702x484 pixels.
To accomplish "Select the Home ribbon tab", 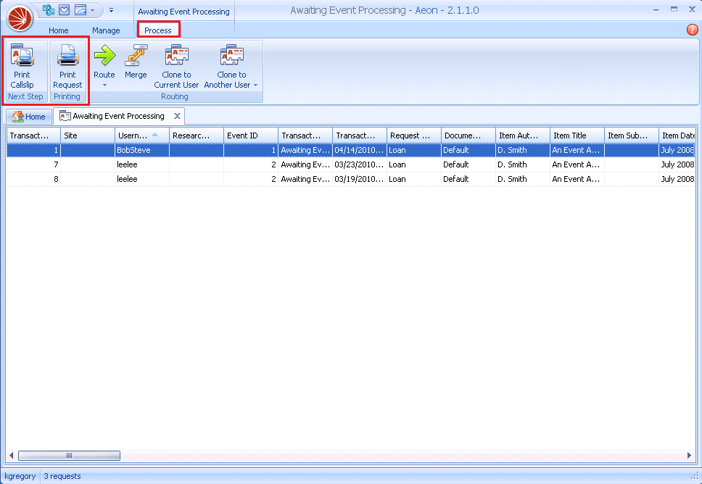I will click(58, 30).
